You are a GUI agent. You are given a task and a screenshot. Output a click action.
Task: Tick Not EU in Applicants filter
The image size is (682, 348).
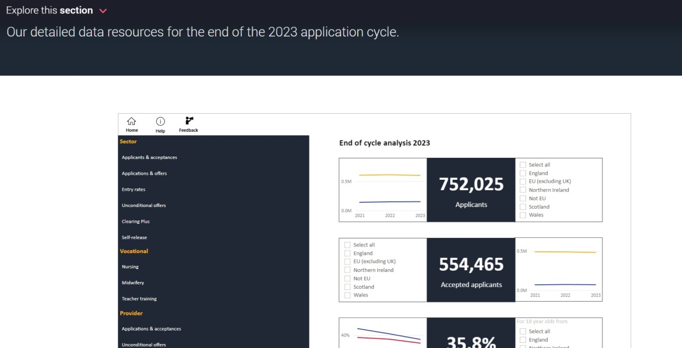pyautogui.click(x=523, y=198)
